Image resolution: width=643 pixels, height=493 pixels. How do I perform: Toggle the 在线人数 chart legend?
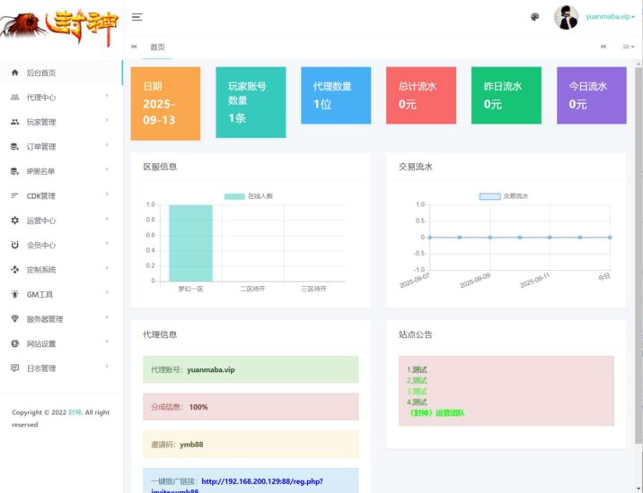tap(249, 196)
